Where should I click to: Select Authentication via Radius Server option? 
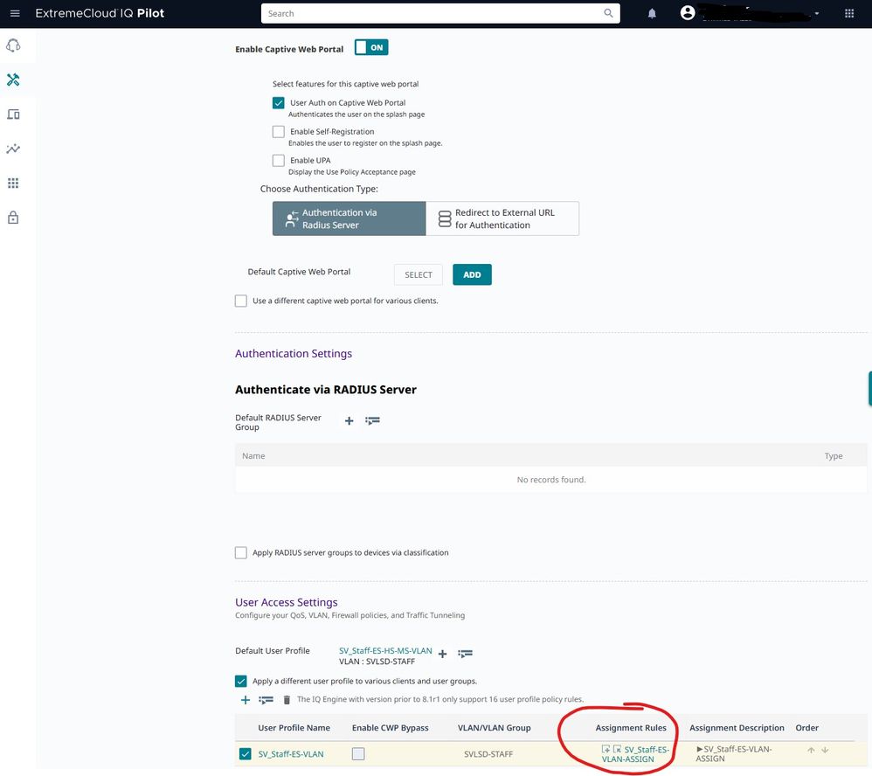point(349,218)
